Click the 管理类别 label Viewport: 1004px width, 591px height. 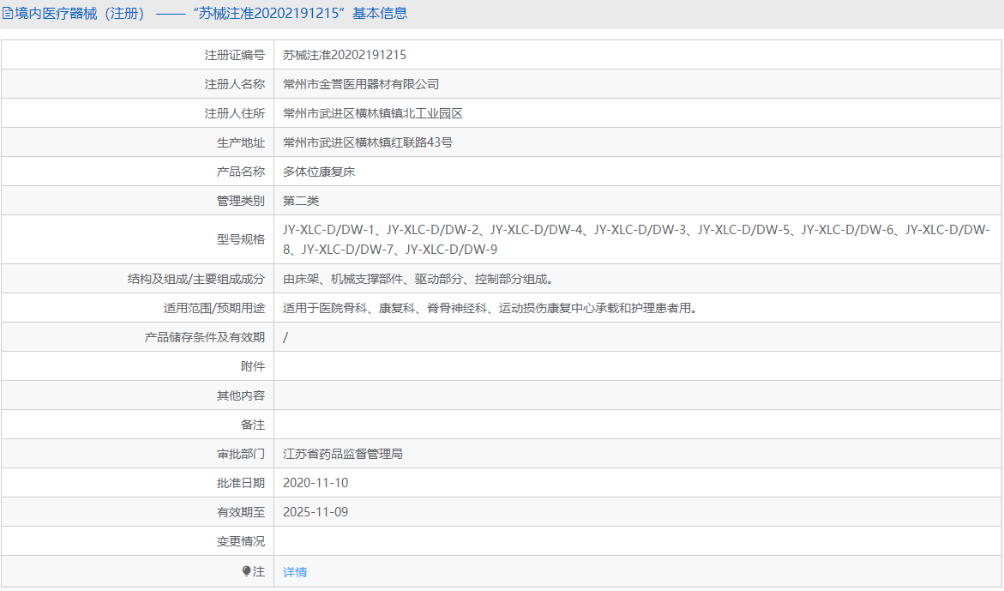[241, 201]
